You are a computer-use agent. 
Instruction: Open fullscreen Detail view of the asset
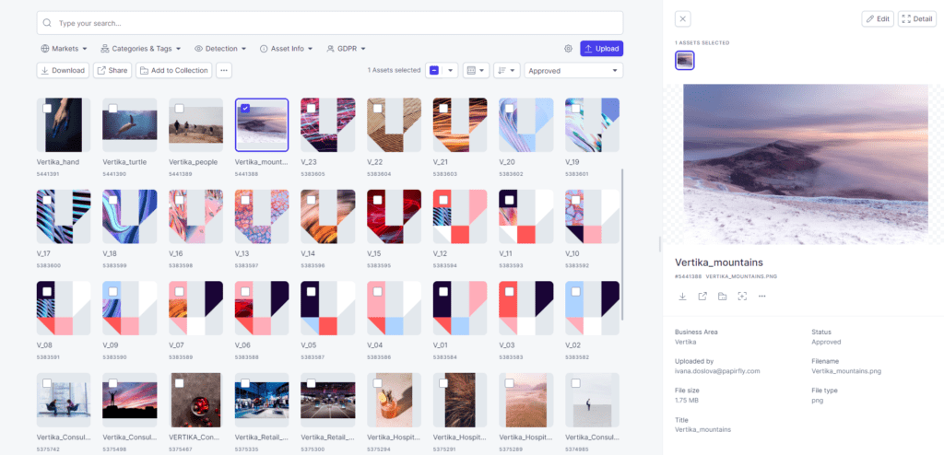point(917,18)
